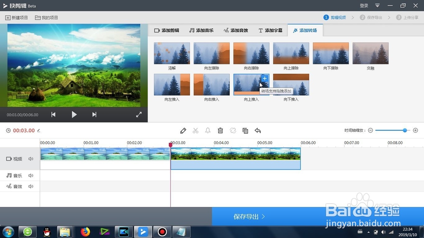This screenshot has width=424, height=238.
Task: Adjust the 时间轴缩放 slider handle
Action: click(x=405, y=130)
